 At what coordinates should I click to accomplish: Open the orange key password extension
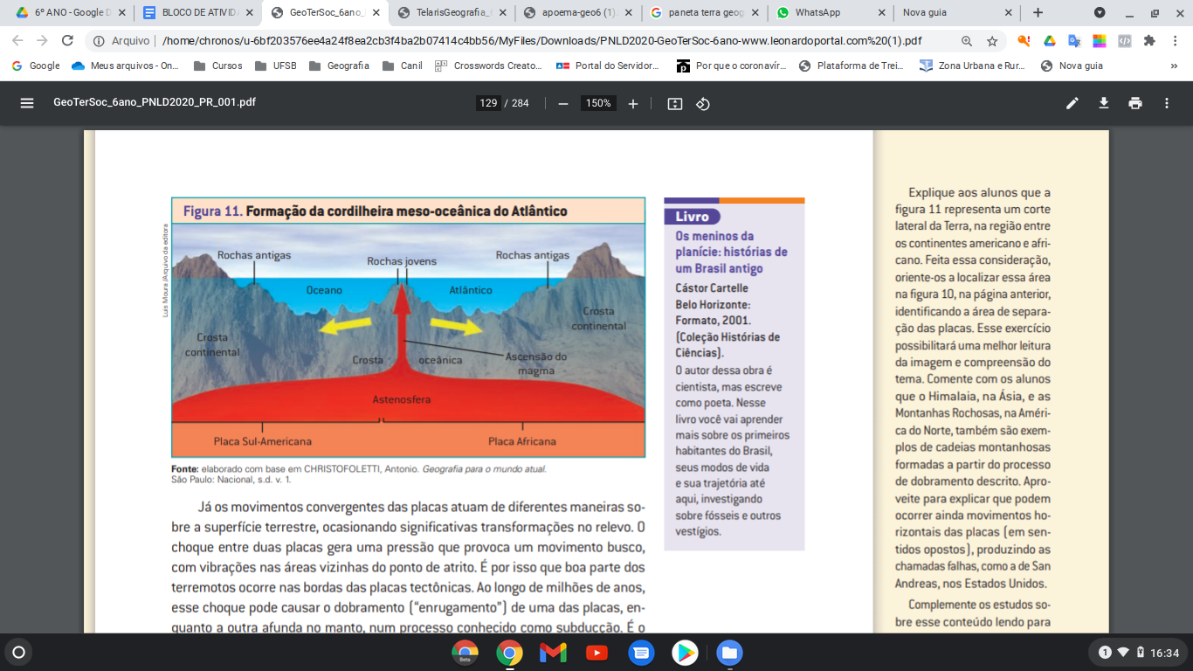1024,41
